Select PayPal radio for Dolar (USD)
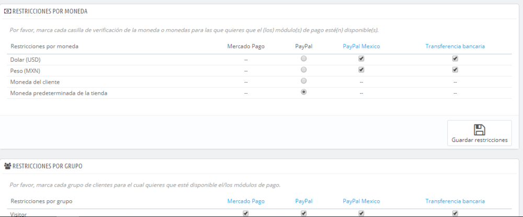523x217 pixels. click(x=303, y=59)
